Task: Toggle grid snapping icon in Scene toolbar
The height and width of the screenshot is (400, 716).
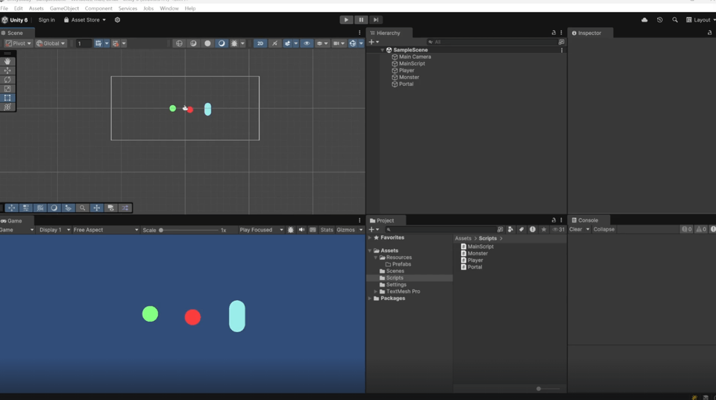Action: point(98,43)
